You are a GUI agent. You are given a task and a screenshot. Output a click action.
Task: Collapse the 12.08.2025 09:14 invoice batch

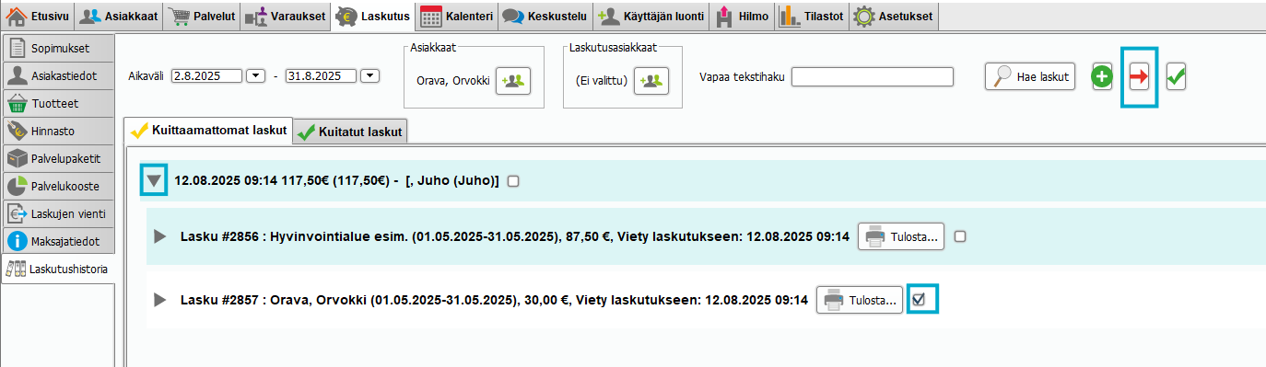click(154, 181)
